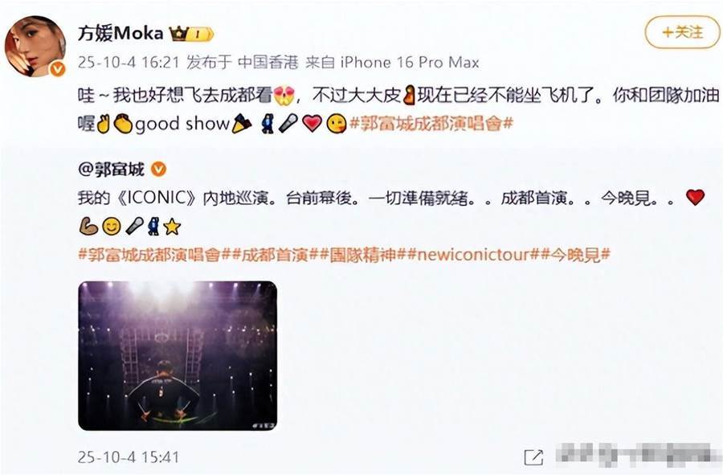
Task: Click the orange verified badge on the avatar
Action: [x=58, y=70]
